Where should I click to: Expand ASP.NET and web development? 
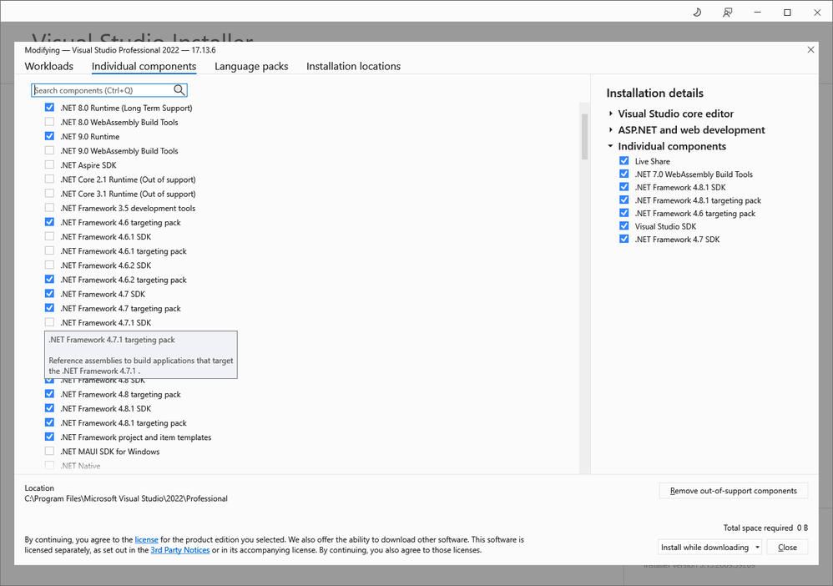tap(611, 130)
